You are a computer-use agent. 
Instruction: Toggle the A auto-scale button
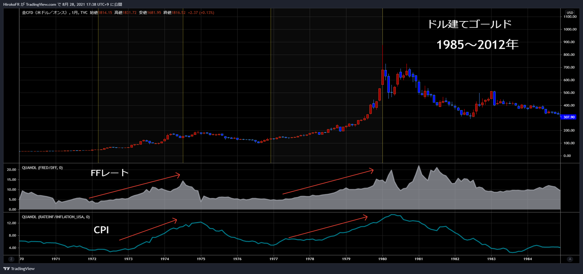570,259
